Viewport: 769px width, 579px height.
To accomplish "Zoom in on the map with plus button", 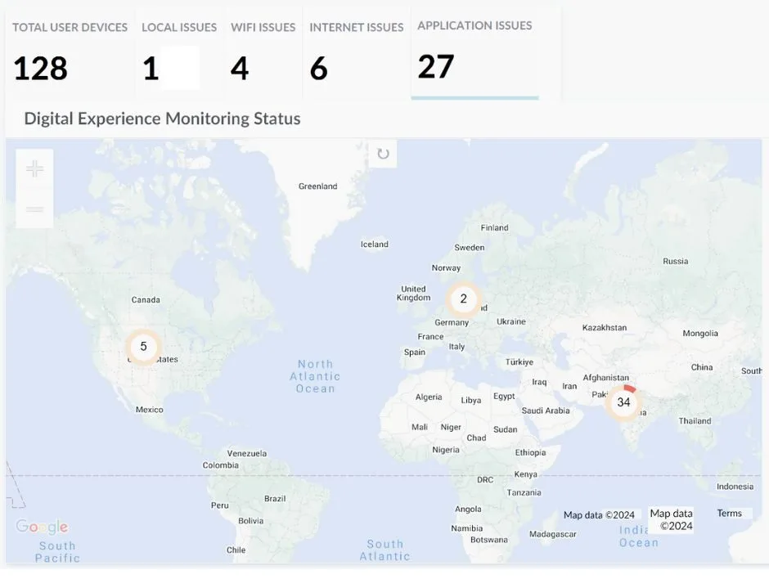I will (34, 168).
